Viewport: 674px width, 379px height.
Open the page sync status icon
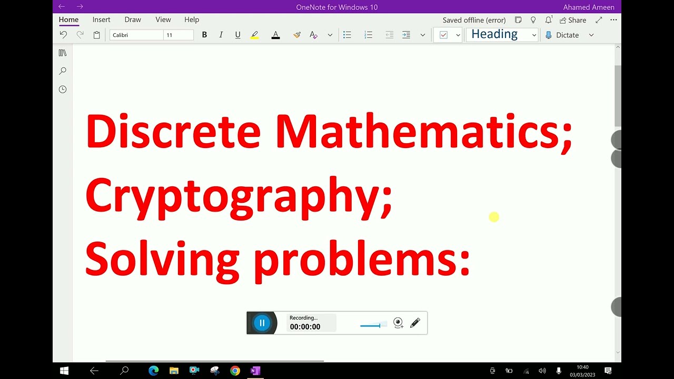(x=518, y=20)
